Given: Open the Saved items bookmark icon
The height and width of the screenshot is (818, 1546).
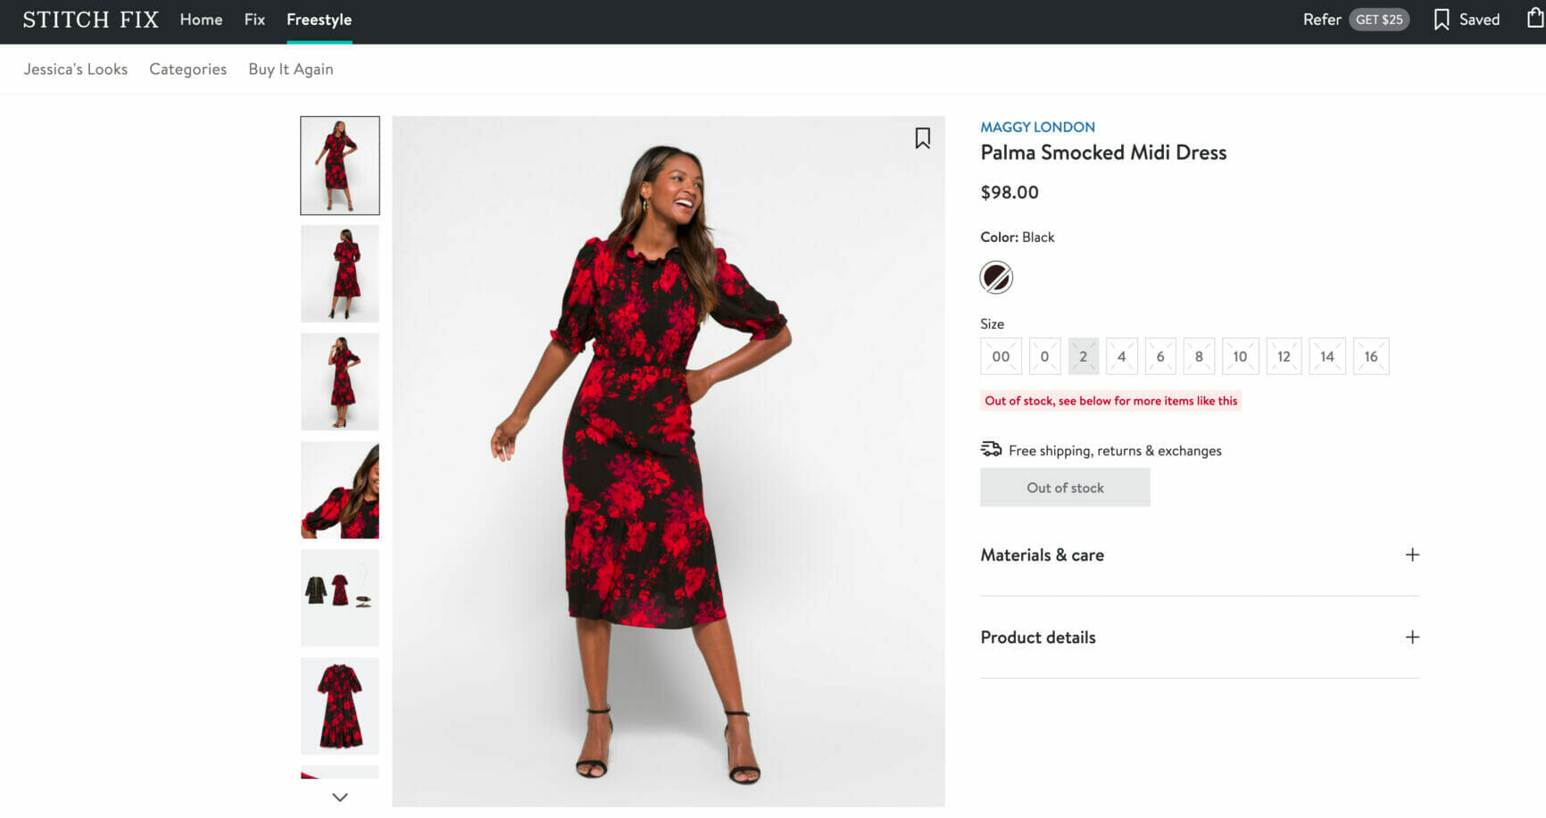Looking at the screenshot, I should (x=1441, y=20).
